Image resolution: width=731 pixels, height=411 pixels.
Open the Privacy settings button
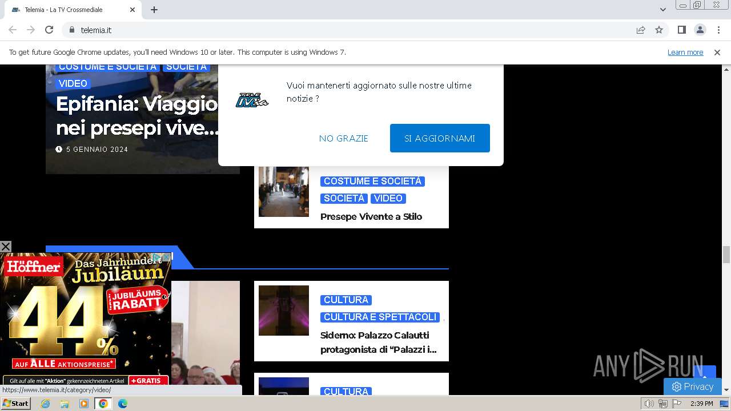coord(693,386)
